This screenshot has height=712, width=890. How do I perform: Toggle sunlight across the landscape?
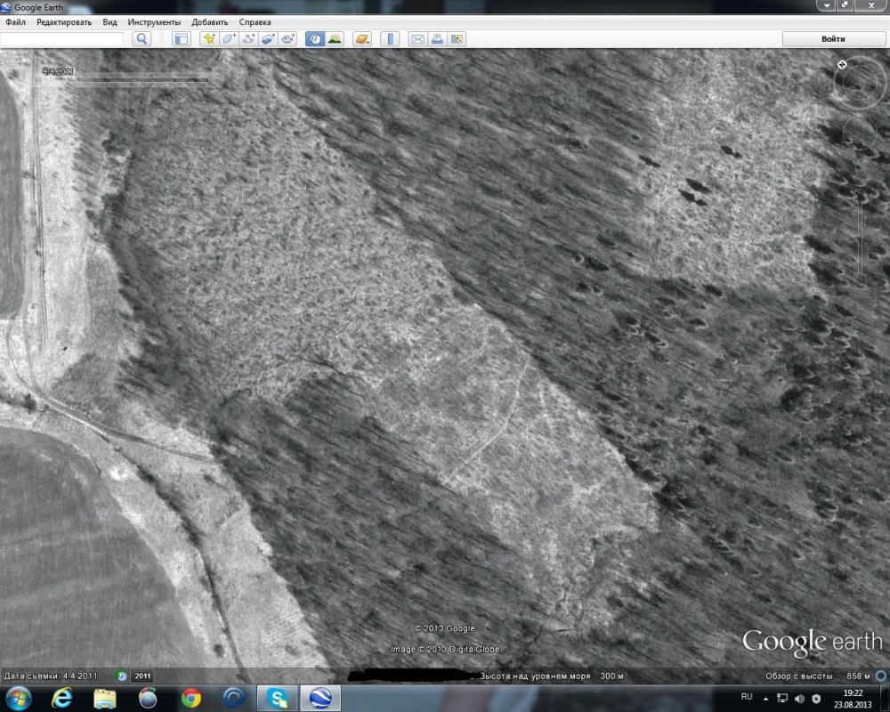(x=335, y=39)
